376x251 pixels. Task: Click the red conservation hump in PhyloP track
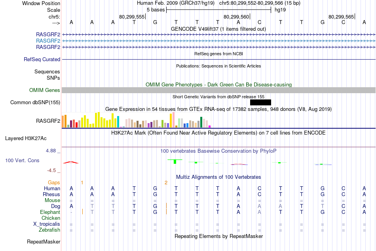71,163
